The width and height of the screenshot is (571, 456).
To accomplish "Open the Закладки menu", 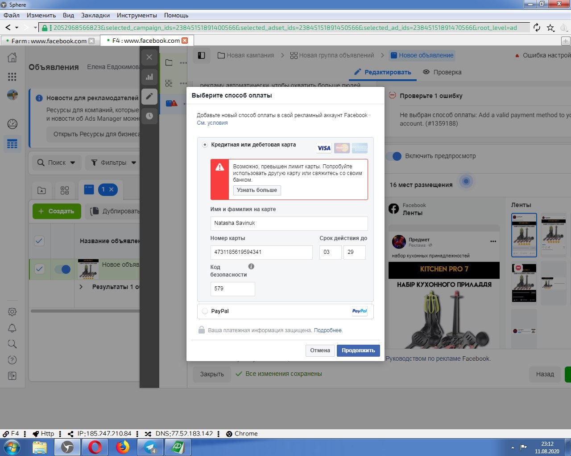I will pos(95,15).
